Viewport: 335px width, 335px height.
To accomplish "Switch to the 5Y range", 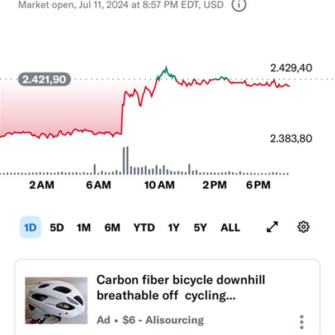I will (x=200, y=228).
